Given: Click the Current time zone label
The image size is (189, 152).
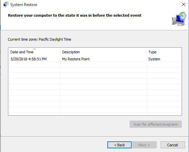Looking at the screenshot, I should point(39,39).
